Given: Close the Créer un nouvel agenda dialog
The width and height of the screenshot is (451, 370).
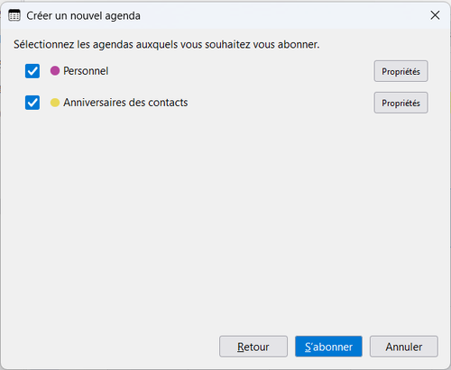Looking at the screenshot, I should pos(435,15).
